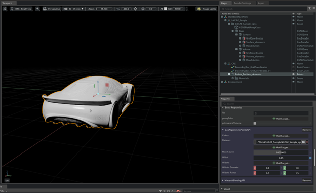The width and height of the screenshot is (316, 193).
Task: Expand Surface_elements tree node
Action: [240, 42]
